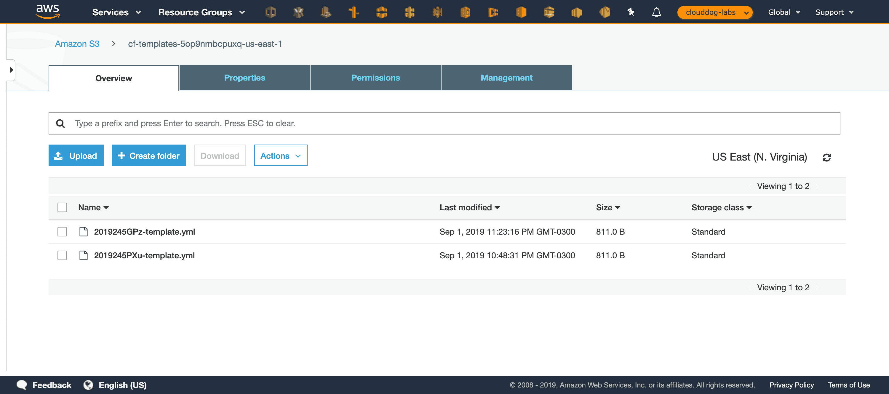Switch to the Management tab
Image resolution: width=889 pixels, height=394 pixels.
[506, 78]
